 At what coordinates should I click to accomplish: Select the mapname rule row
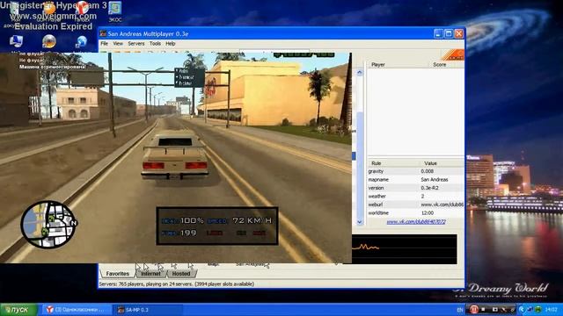[416, 180]
